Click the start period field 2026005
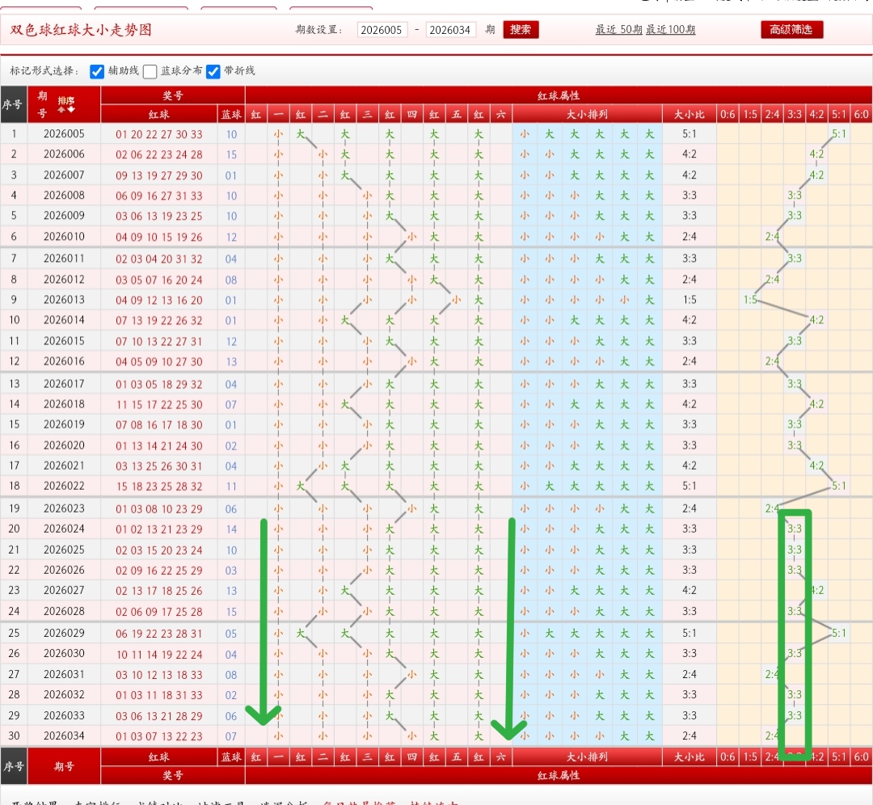 (382, 30)
